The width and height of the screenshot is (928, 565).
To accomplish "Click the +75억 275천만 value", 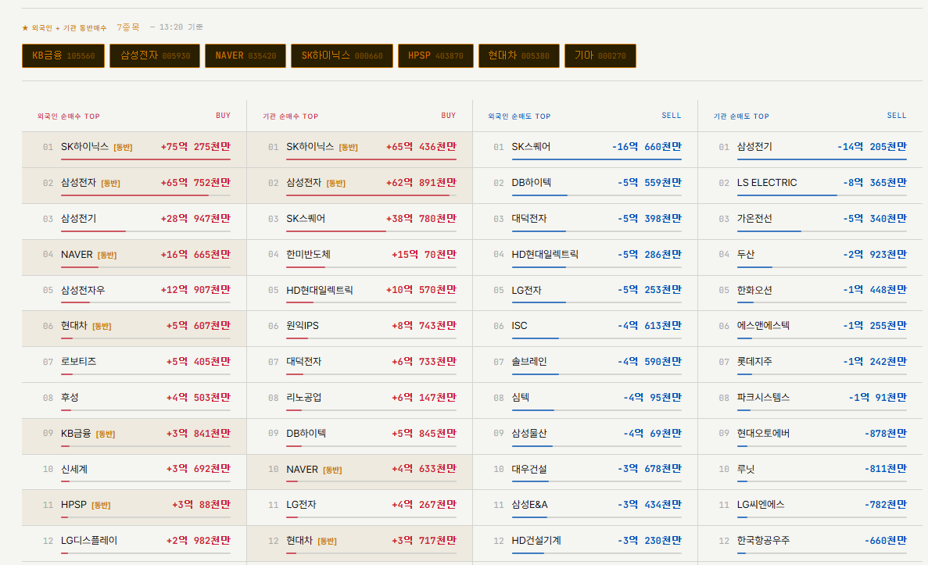I will [195, 147].
